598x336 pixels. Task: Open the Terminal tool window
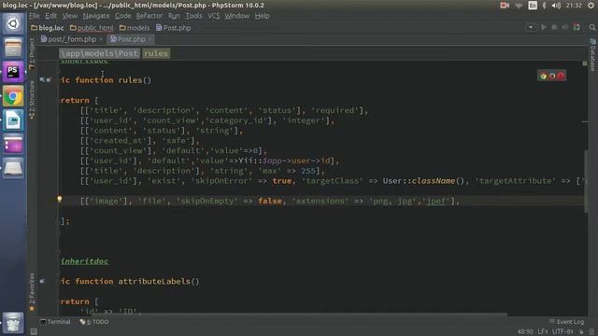pos(56,322)
